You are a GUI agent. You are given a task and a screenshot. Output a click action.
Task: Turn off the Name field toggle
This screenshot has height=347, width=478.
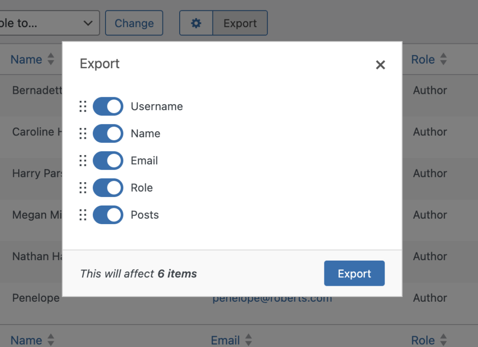click(x=108, y=134)
